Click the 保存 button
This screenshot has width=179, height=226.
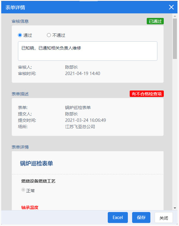(141, 217)
